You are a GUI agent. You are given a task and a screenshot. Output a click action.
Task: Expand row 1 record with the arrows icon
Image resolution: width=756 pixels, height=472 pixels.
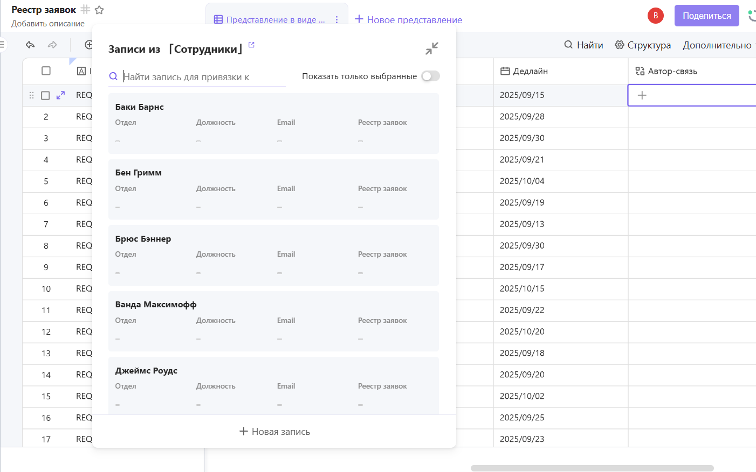pyautogui.click(x=61, y=95)
